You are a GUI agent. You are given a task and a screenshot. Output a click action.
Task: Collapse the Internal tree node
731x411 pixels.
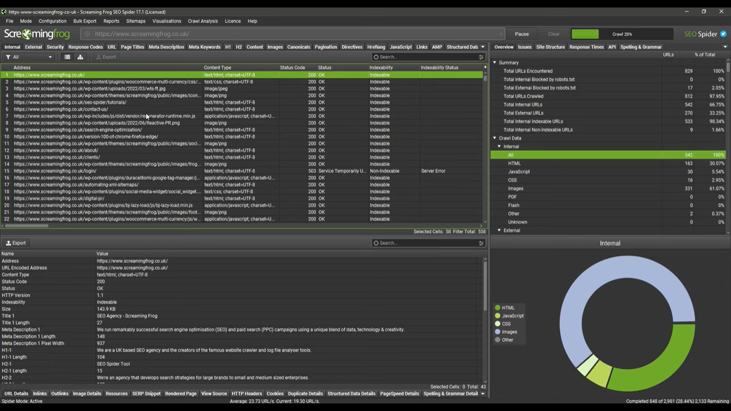coord(499,147)
